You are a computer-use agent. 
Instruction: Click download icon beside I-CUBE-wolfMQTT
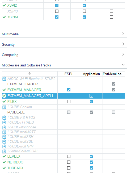[4, 132]
